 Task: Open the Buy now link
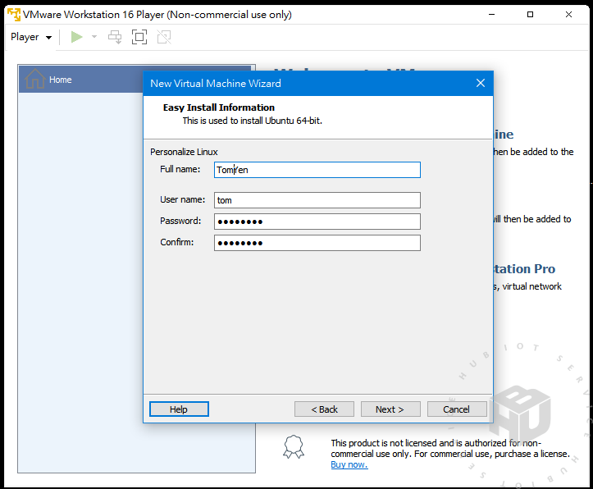349,464
